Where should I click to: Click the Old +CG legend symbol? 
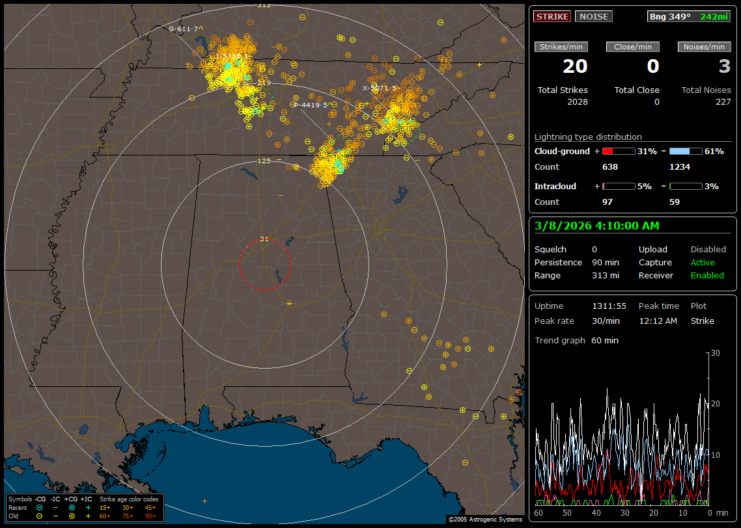click(72, 516)
